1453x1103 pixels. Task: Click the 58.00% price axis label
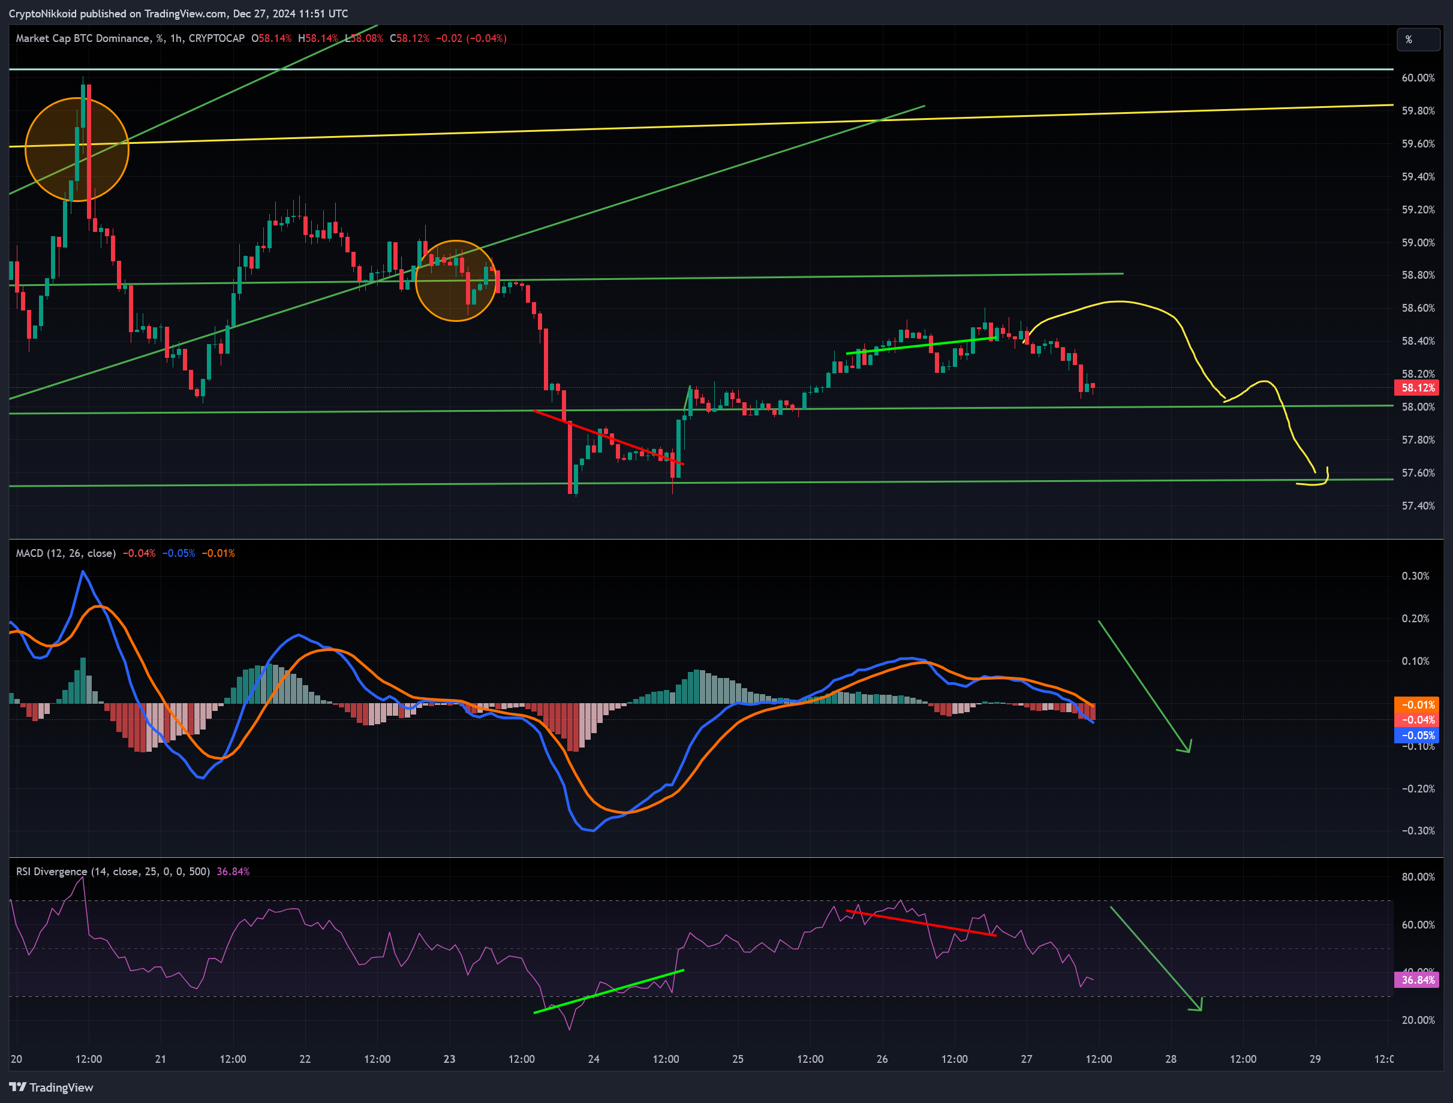1418,407
